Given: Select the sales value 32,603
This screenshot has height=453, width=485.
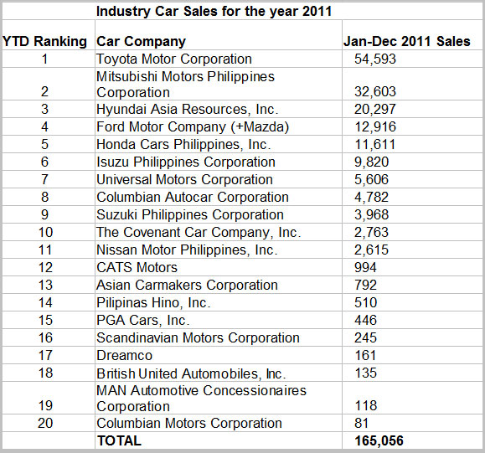Looking at the screenshot, I should (x=375, y=91).
